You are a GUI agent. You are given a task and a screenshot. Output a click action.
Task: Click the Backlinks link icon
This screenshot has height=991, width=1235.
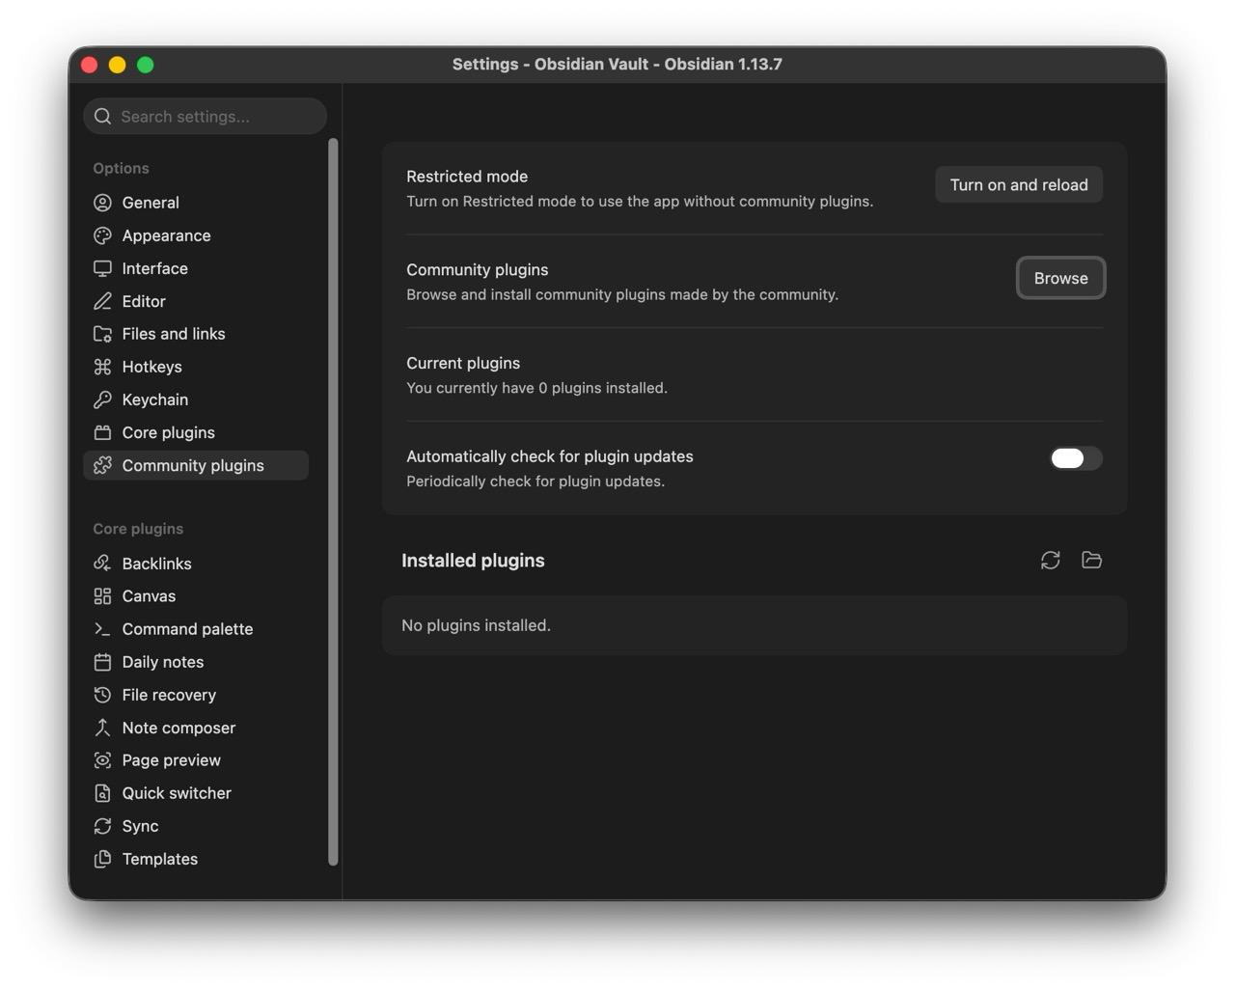click(x=102, y=564)
